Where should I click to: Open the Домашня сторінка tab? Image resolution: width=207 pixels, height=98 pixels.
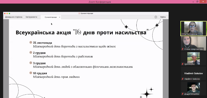coord(14,17)
